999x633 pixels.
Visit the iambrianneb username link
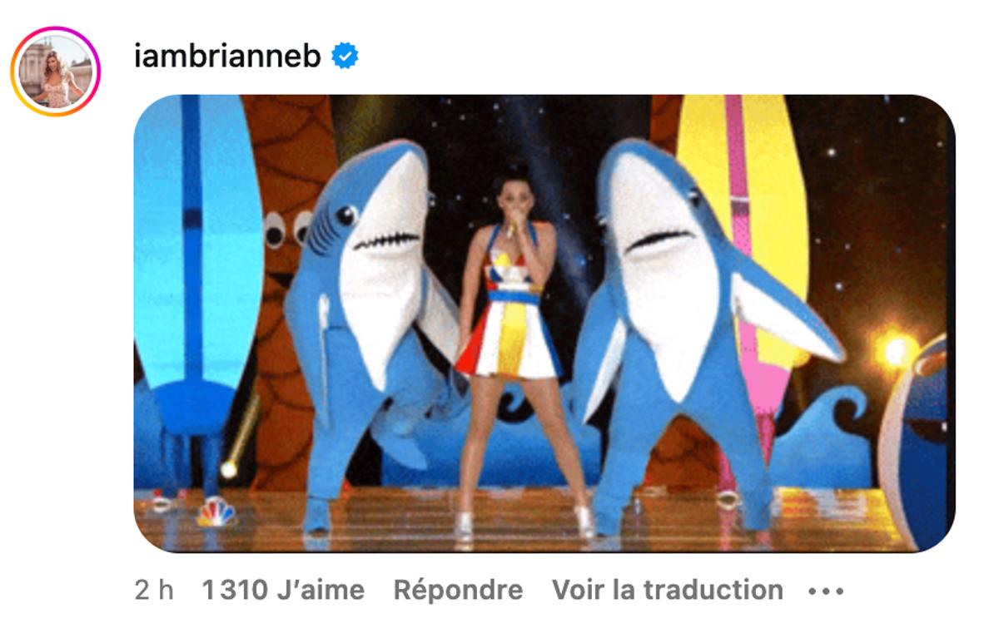pos(227,56)
